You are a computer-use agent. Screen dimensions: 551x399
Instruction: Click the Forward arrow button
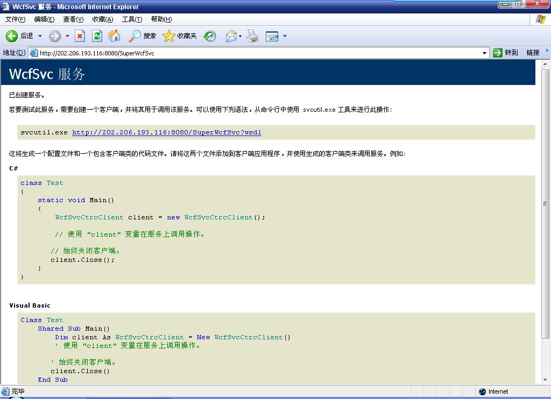point(55,36)
